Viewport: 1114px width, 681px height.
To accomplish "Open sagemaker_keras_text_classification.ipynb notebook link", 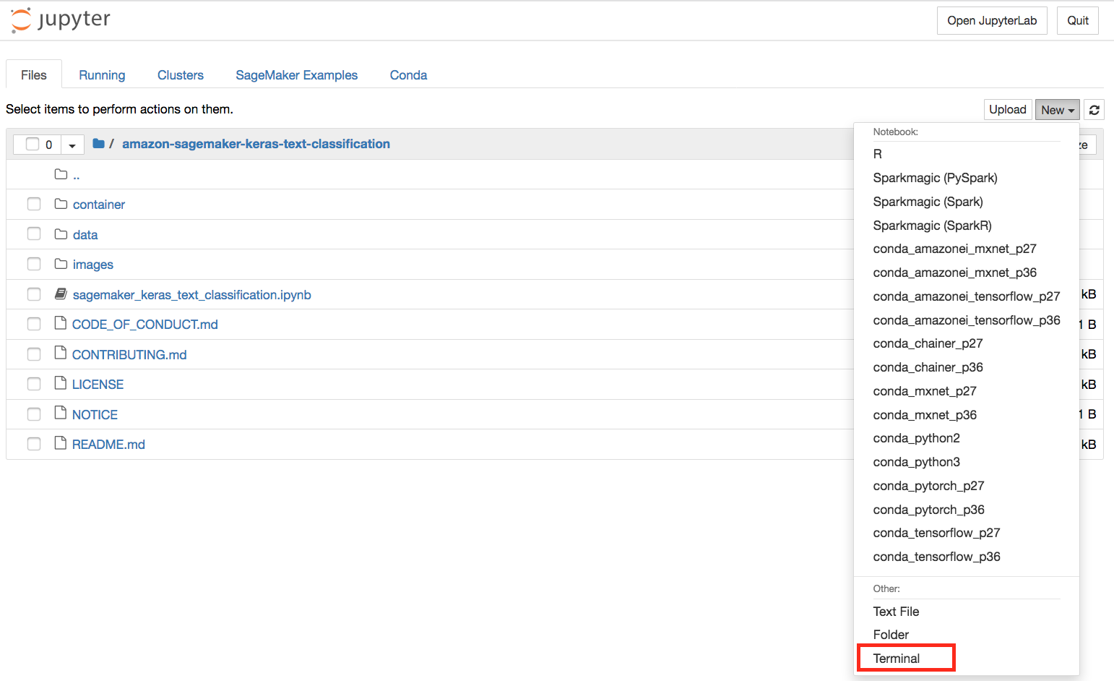I will point(192,295).
